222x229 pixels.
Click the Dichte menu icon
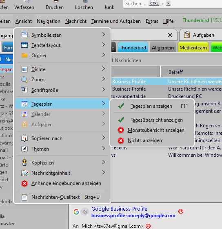point(24,69)
